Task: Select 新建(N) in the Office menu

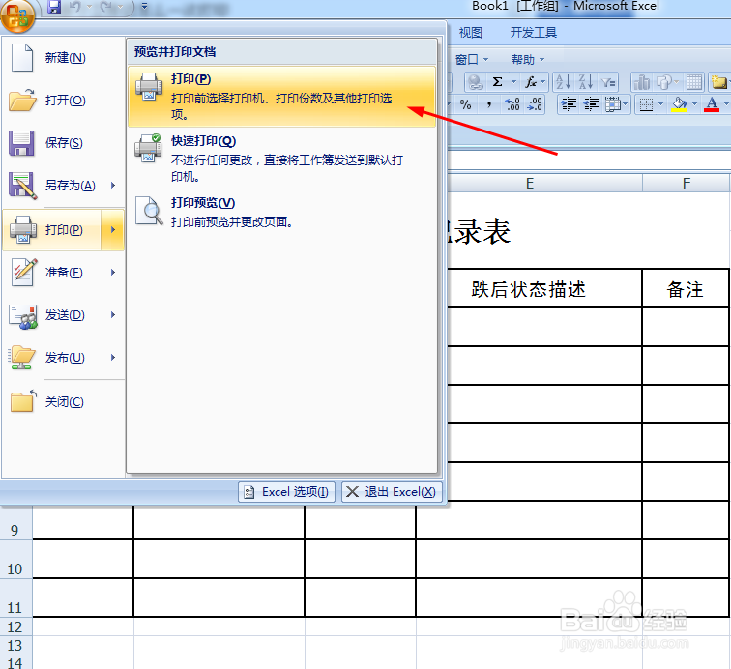Action: point(64,58)
